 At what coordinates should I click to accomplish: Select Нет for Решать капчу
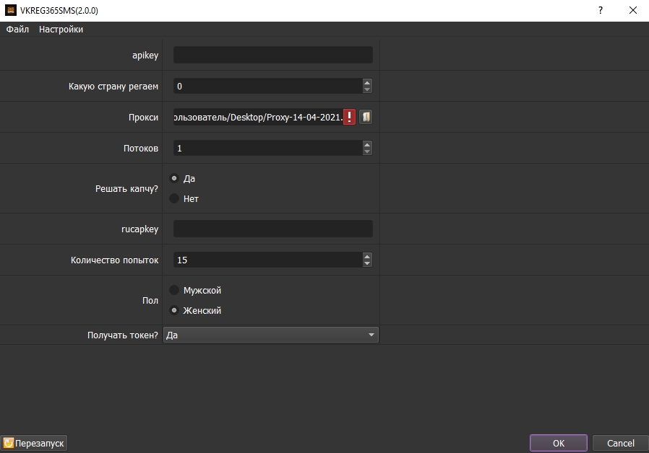[x=174, y=198]
